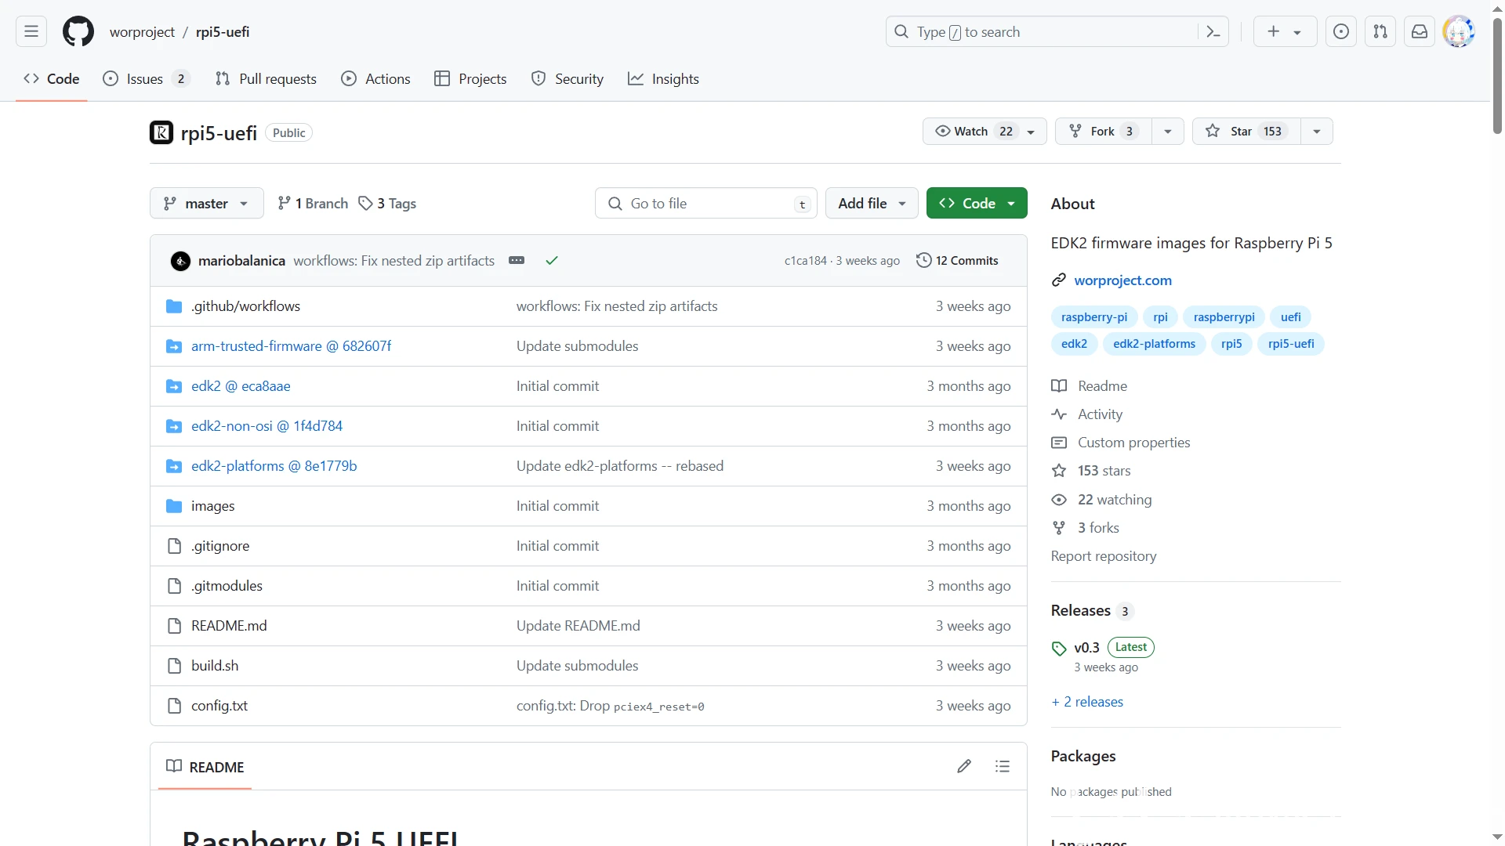Visit the worproject.com link
Image resolution: width=1505 pixels, height=846 pixels.
(x=1122, y=280)
